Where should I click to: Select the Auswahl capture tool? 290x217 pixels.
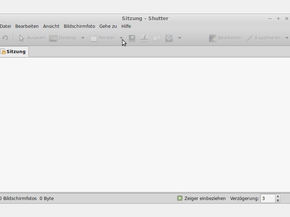click(x=32, y=38)
